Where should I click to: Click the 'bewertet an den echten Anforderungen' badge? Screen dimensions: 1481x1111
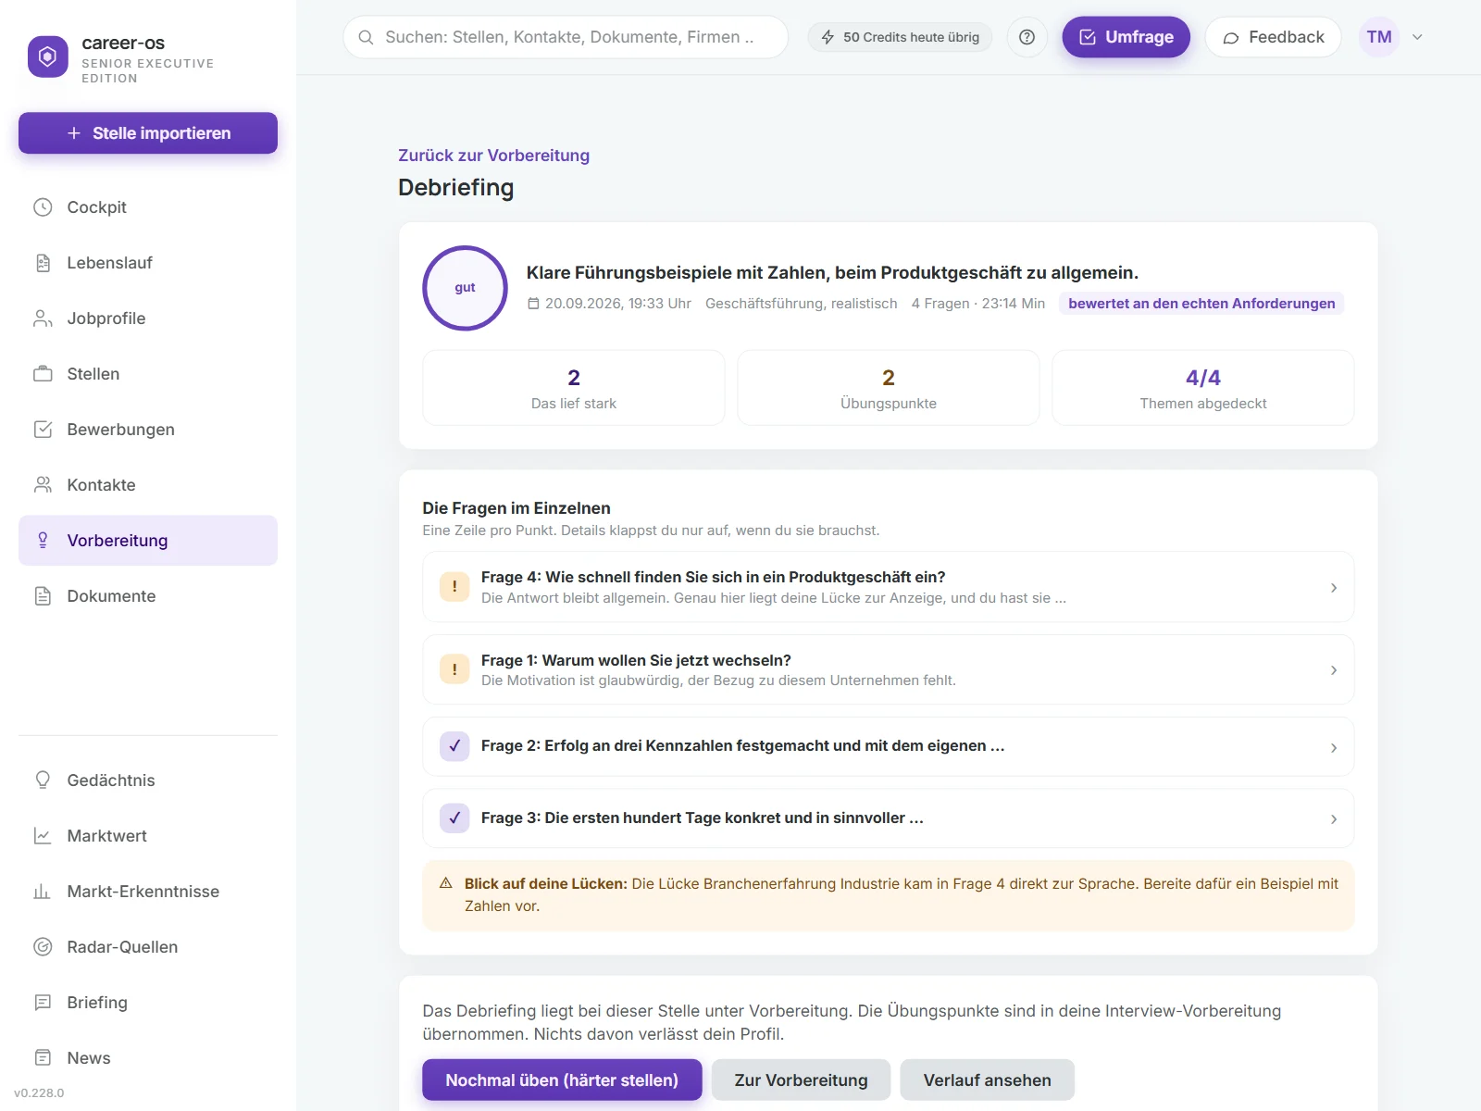(x=1201, y=304)
